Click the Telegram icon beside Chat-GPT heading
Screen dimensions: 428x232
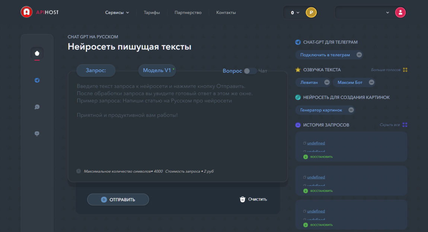click(x=298, y=42)
